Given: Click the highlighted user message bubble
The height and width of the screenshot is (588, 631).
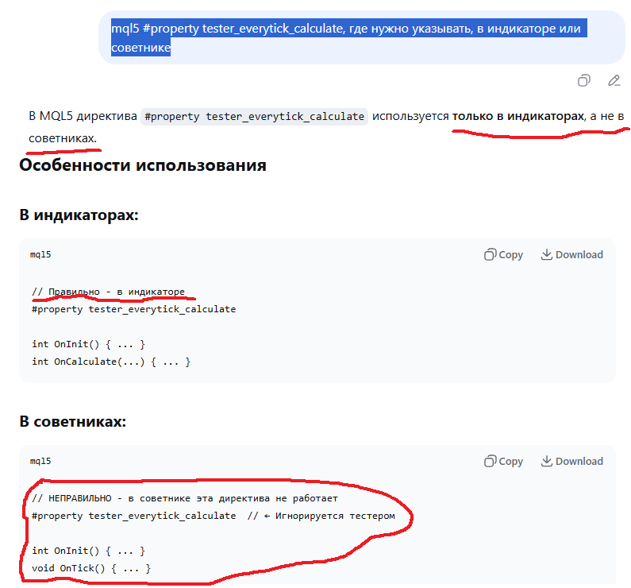Looking at the screenshot, I should pos(349,38).
